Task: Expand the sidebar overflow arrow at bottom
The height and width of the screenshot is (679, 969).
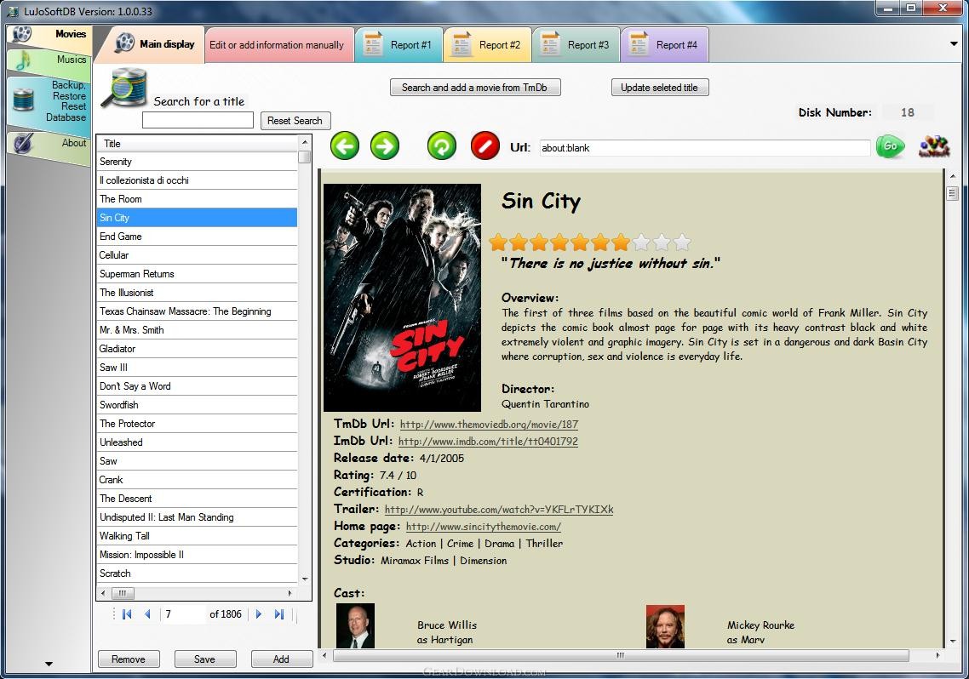Action: click(x=49, y=665)
